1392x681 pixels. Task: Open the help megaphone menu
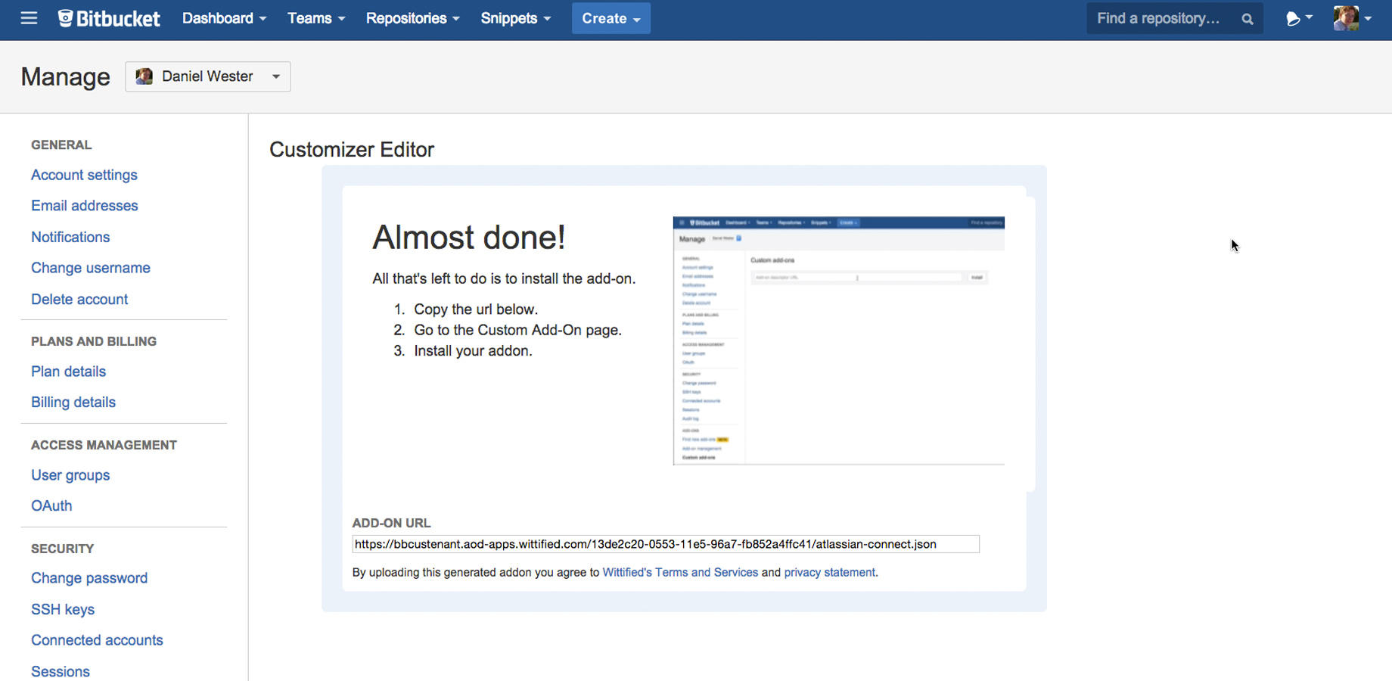1298,18
